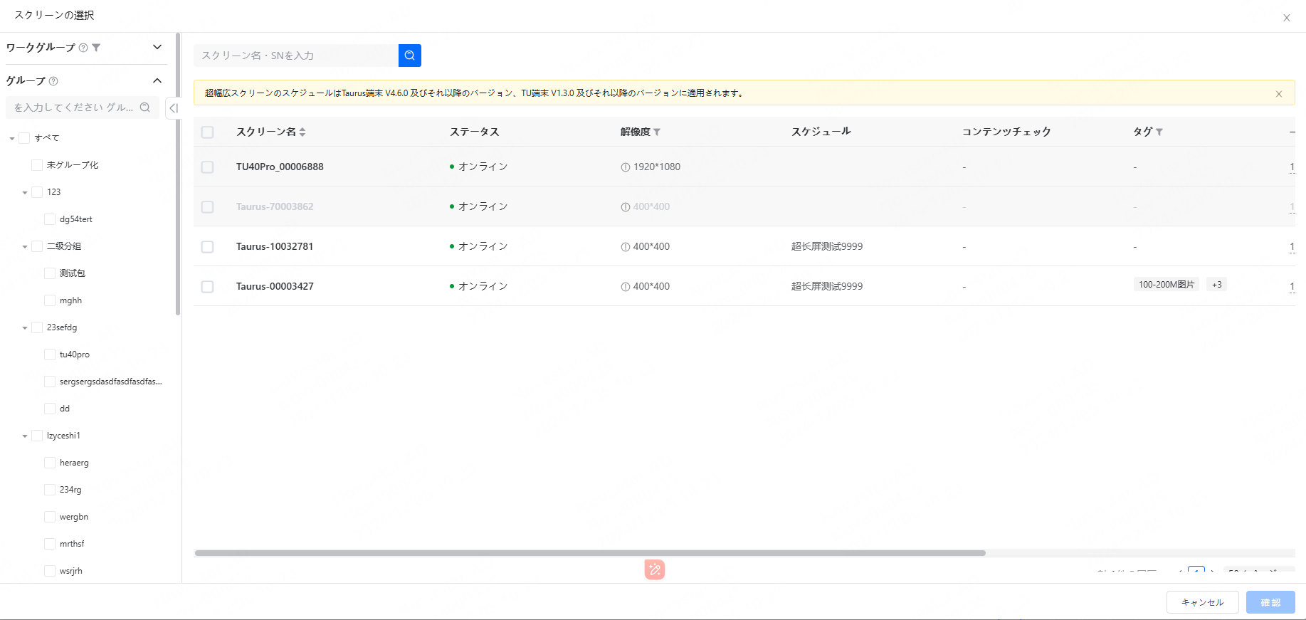The width and height of the screenshot is (1306, 620).
Task: Sort by スクリーン名 column arrows
Action: tap(302, 132)
